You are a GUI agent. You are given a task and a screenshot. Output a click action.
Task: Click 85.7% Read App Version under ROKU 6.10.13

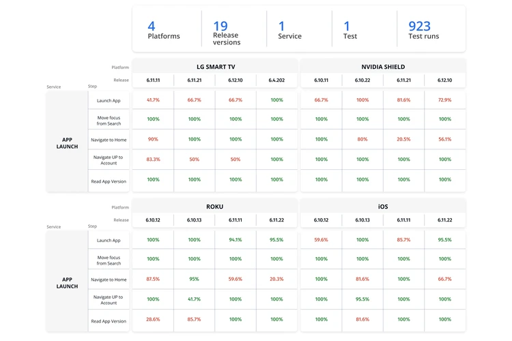pos(195,319)
